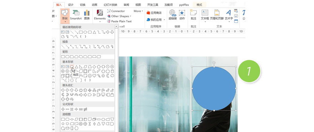The height and width of the screenshot is (132, 314).
Task: Select the blue circle on slide
Action: click(214, 88)
